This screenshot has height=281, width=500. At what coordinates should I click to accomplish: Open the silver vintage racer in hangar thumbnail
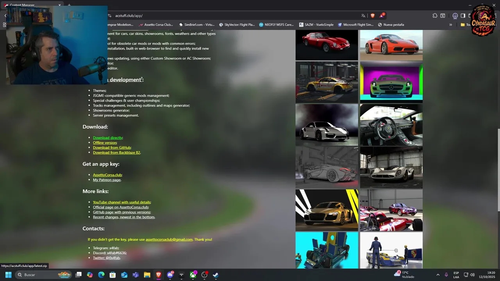click(x=391, y=167)
